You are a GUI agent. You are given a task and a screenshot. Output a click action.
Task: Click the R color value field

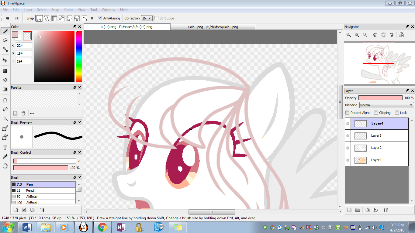click(24, 46)
